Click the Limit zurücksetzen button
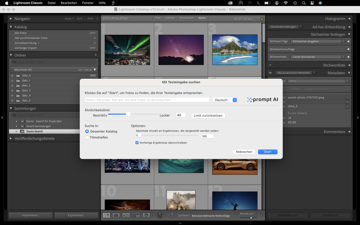The height and width of the screenshot is (225, 360). 208,116
